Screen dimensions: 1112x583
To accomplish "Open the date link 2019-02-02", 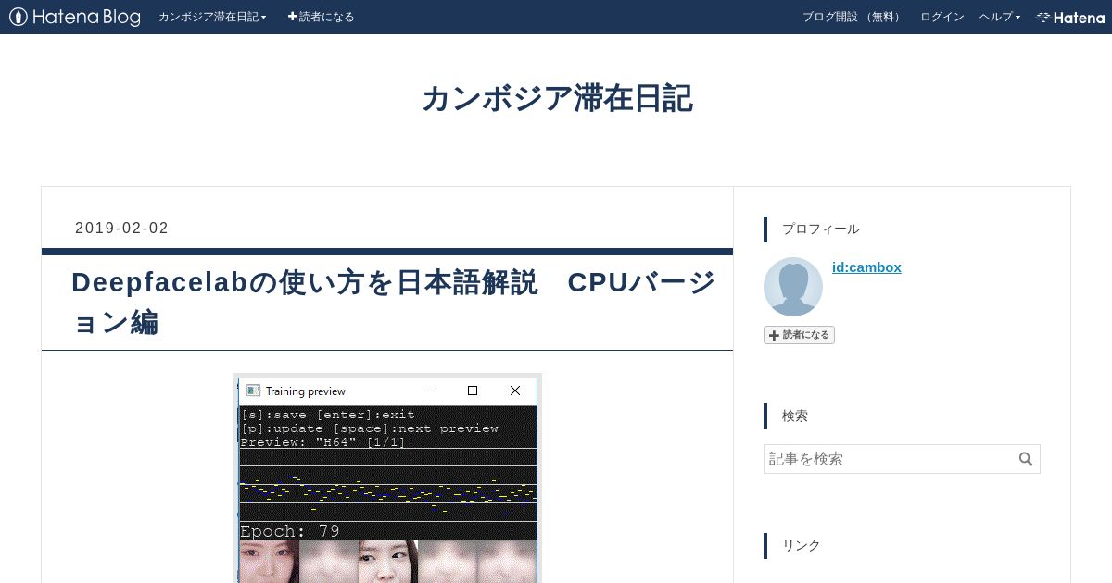I will click(x=121, y=228).
